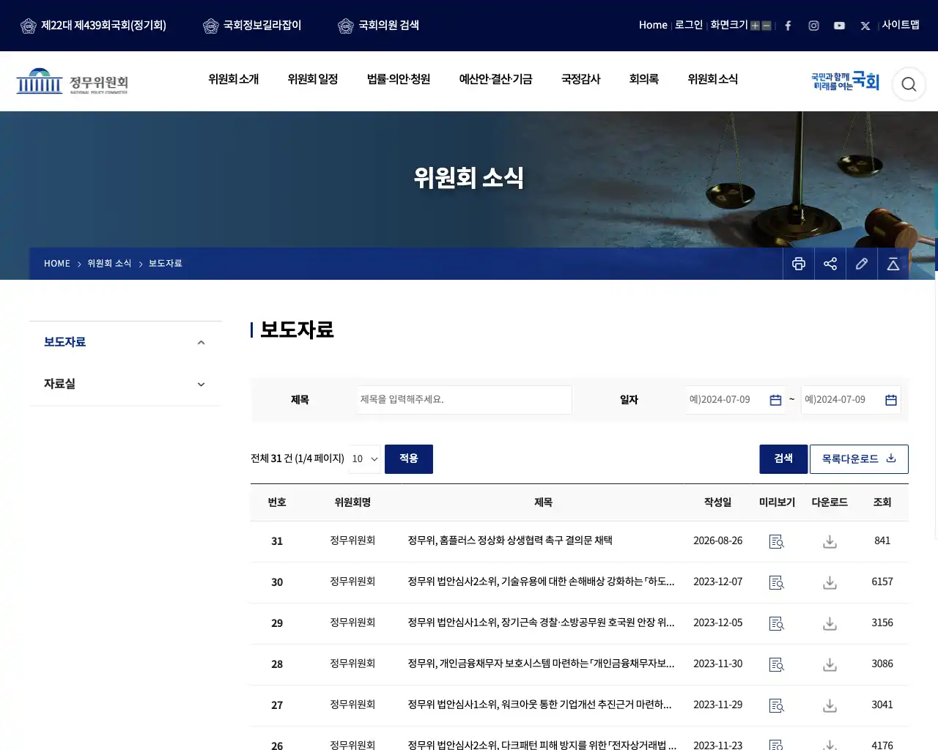The height and width of the screenshot is (750, 938).
Task: Open 국회의원 검색 link
Action: [378, 26]
